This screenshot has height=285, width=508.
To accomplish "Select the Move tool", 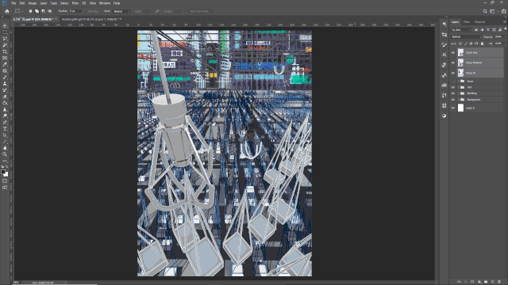I will coord(5,25).
